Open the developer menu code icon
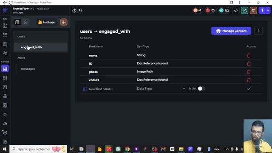 [236, 11]
